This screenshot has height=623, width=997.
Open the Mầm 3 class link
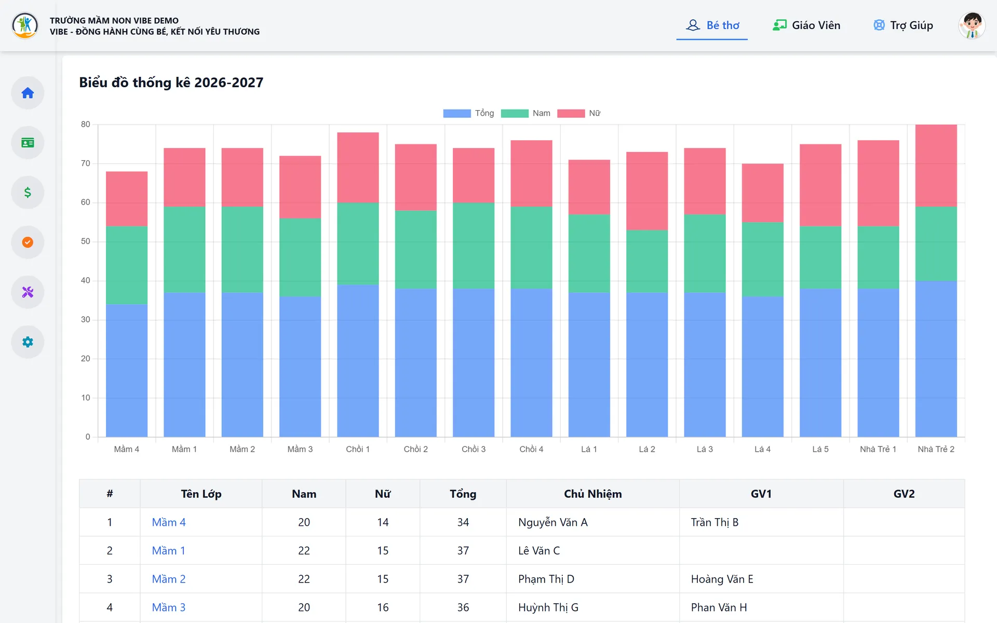coord(168,607)
